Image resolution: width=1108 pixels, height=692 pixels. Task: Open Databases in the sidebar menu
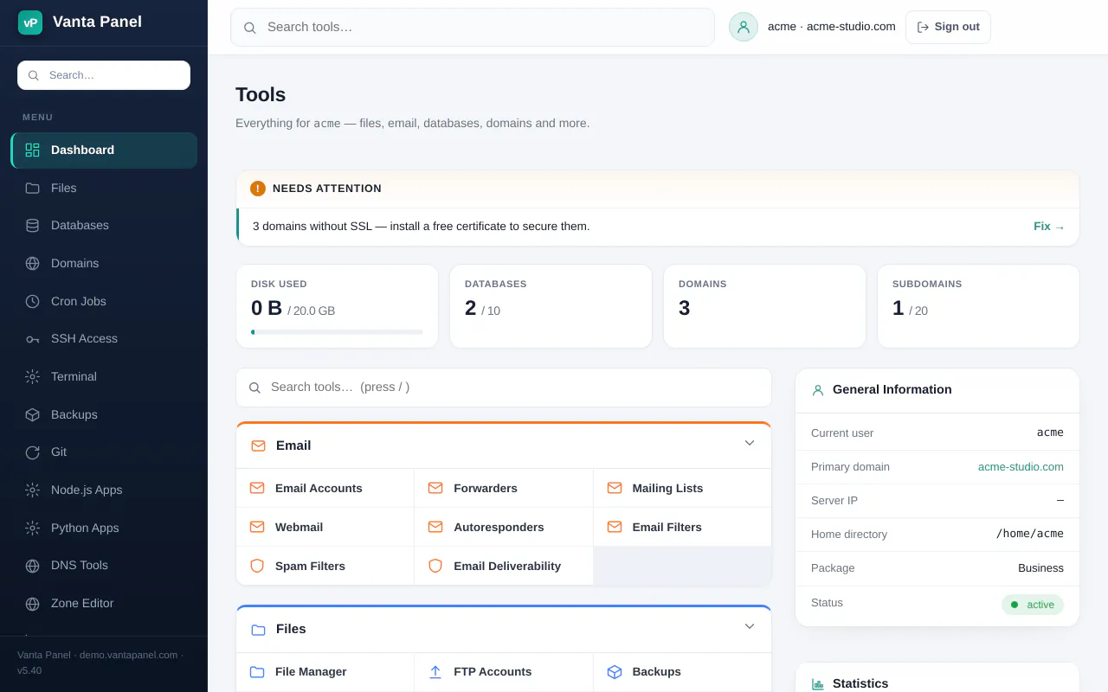tap(104, 226)
